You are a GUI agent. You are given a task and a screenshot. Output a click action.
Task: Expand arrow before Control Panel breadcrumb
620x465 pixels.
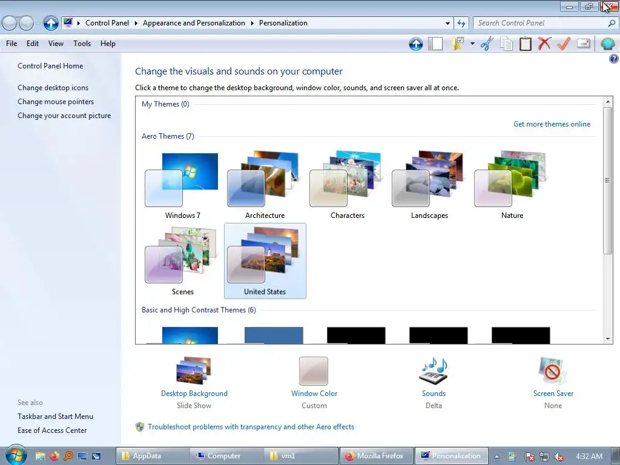(x=78, y=24)
